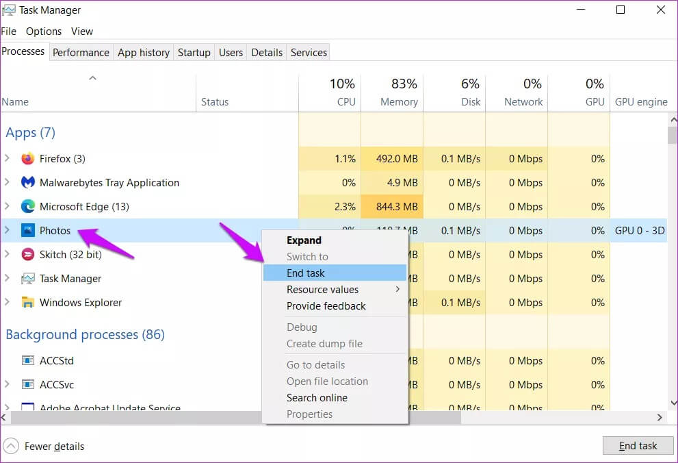Screen dimensions: 678x463
Task: Sort by the CPU column header
Action: point(330,93)
